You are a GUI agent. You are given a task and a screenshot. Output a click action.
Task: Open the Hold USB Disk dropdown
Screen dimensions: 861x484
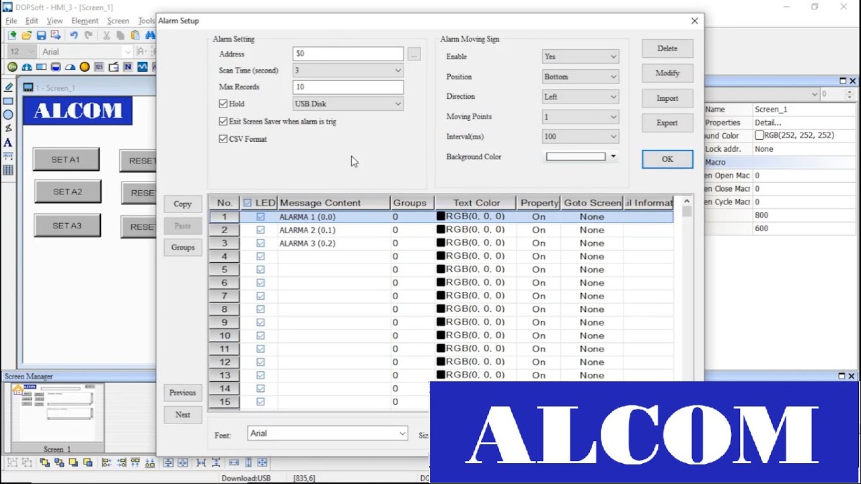tap(348, 104)
